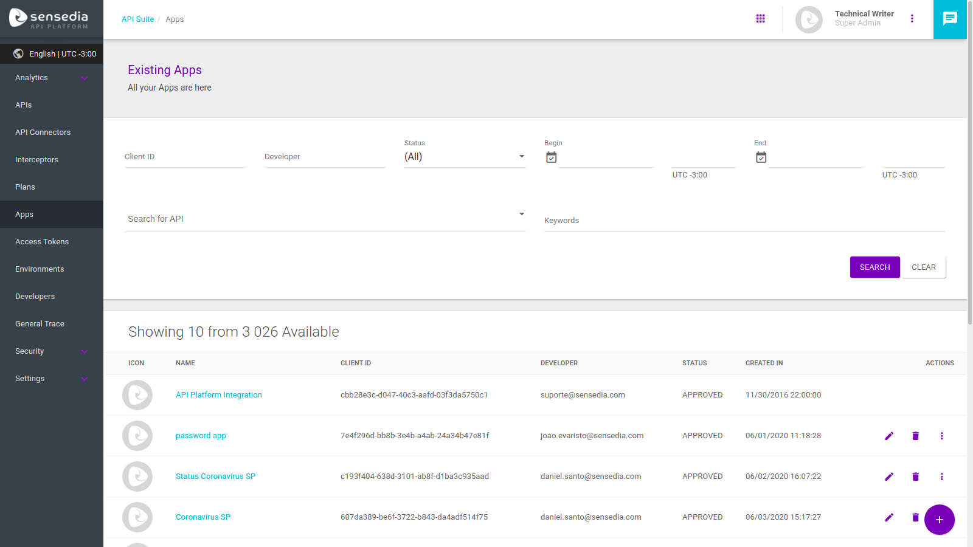Edit the password app entry
Image resolution: width=973 pixels, height=547 pixels.
[889, 436]
